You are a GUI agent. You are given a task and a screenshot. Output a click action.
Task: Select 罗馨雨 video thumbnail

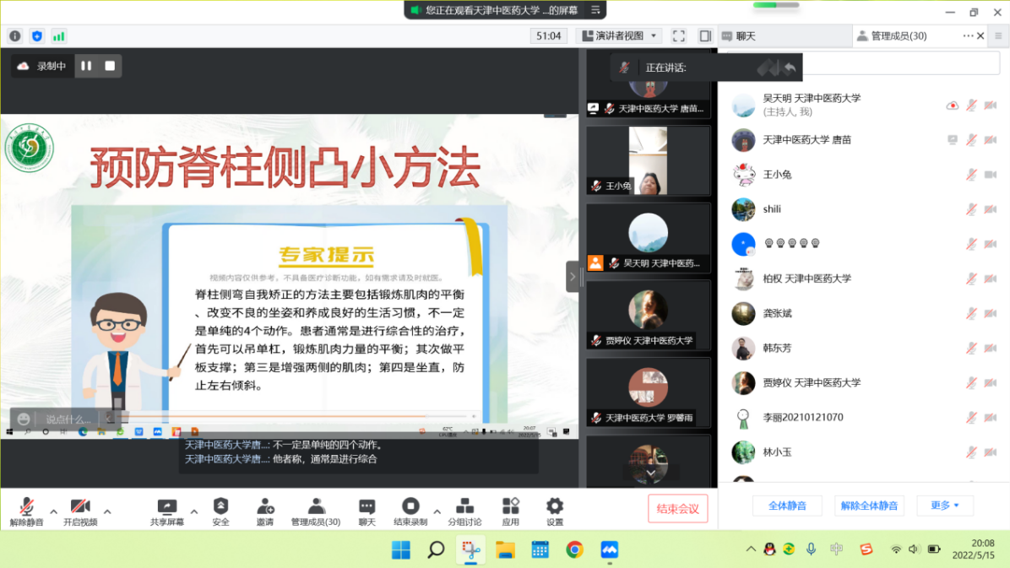[x=648, y=392]
